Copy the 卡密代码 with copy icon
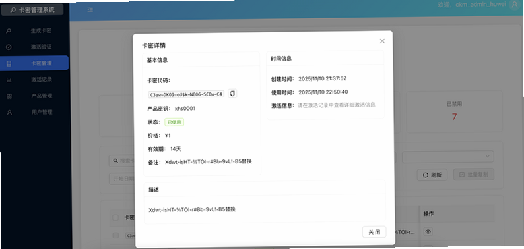This screenshot has height=249, width=524. [232, 94]
